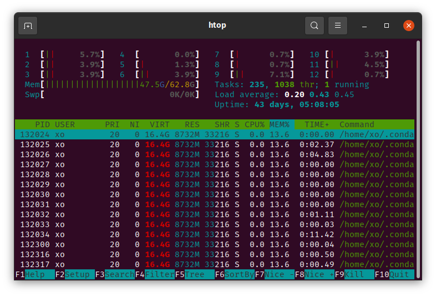Click the terminal vertical scrollbar
Viewport: 436px width, 296px height.
coord(418,159)
